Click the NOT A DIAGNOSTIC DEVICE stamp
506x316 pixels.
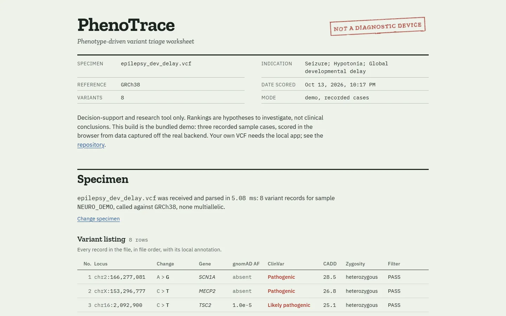(x=378, y=26)
